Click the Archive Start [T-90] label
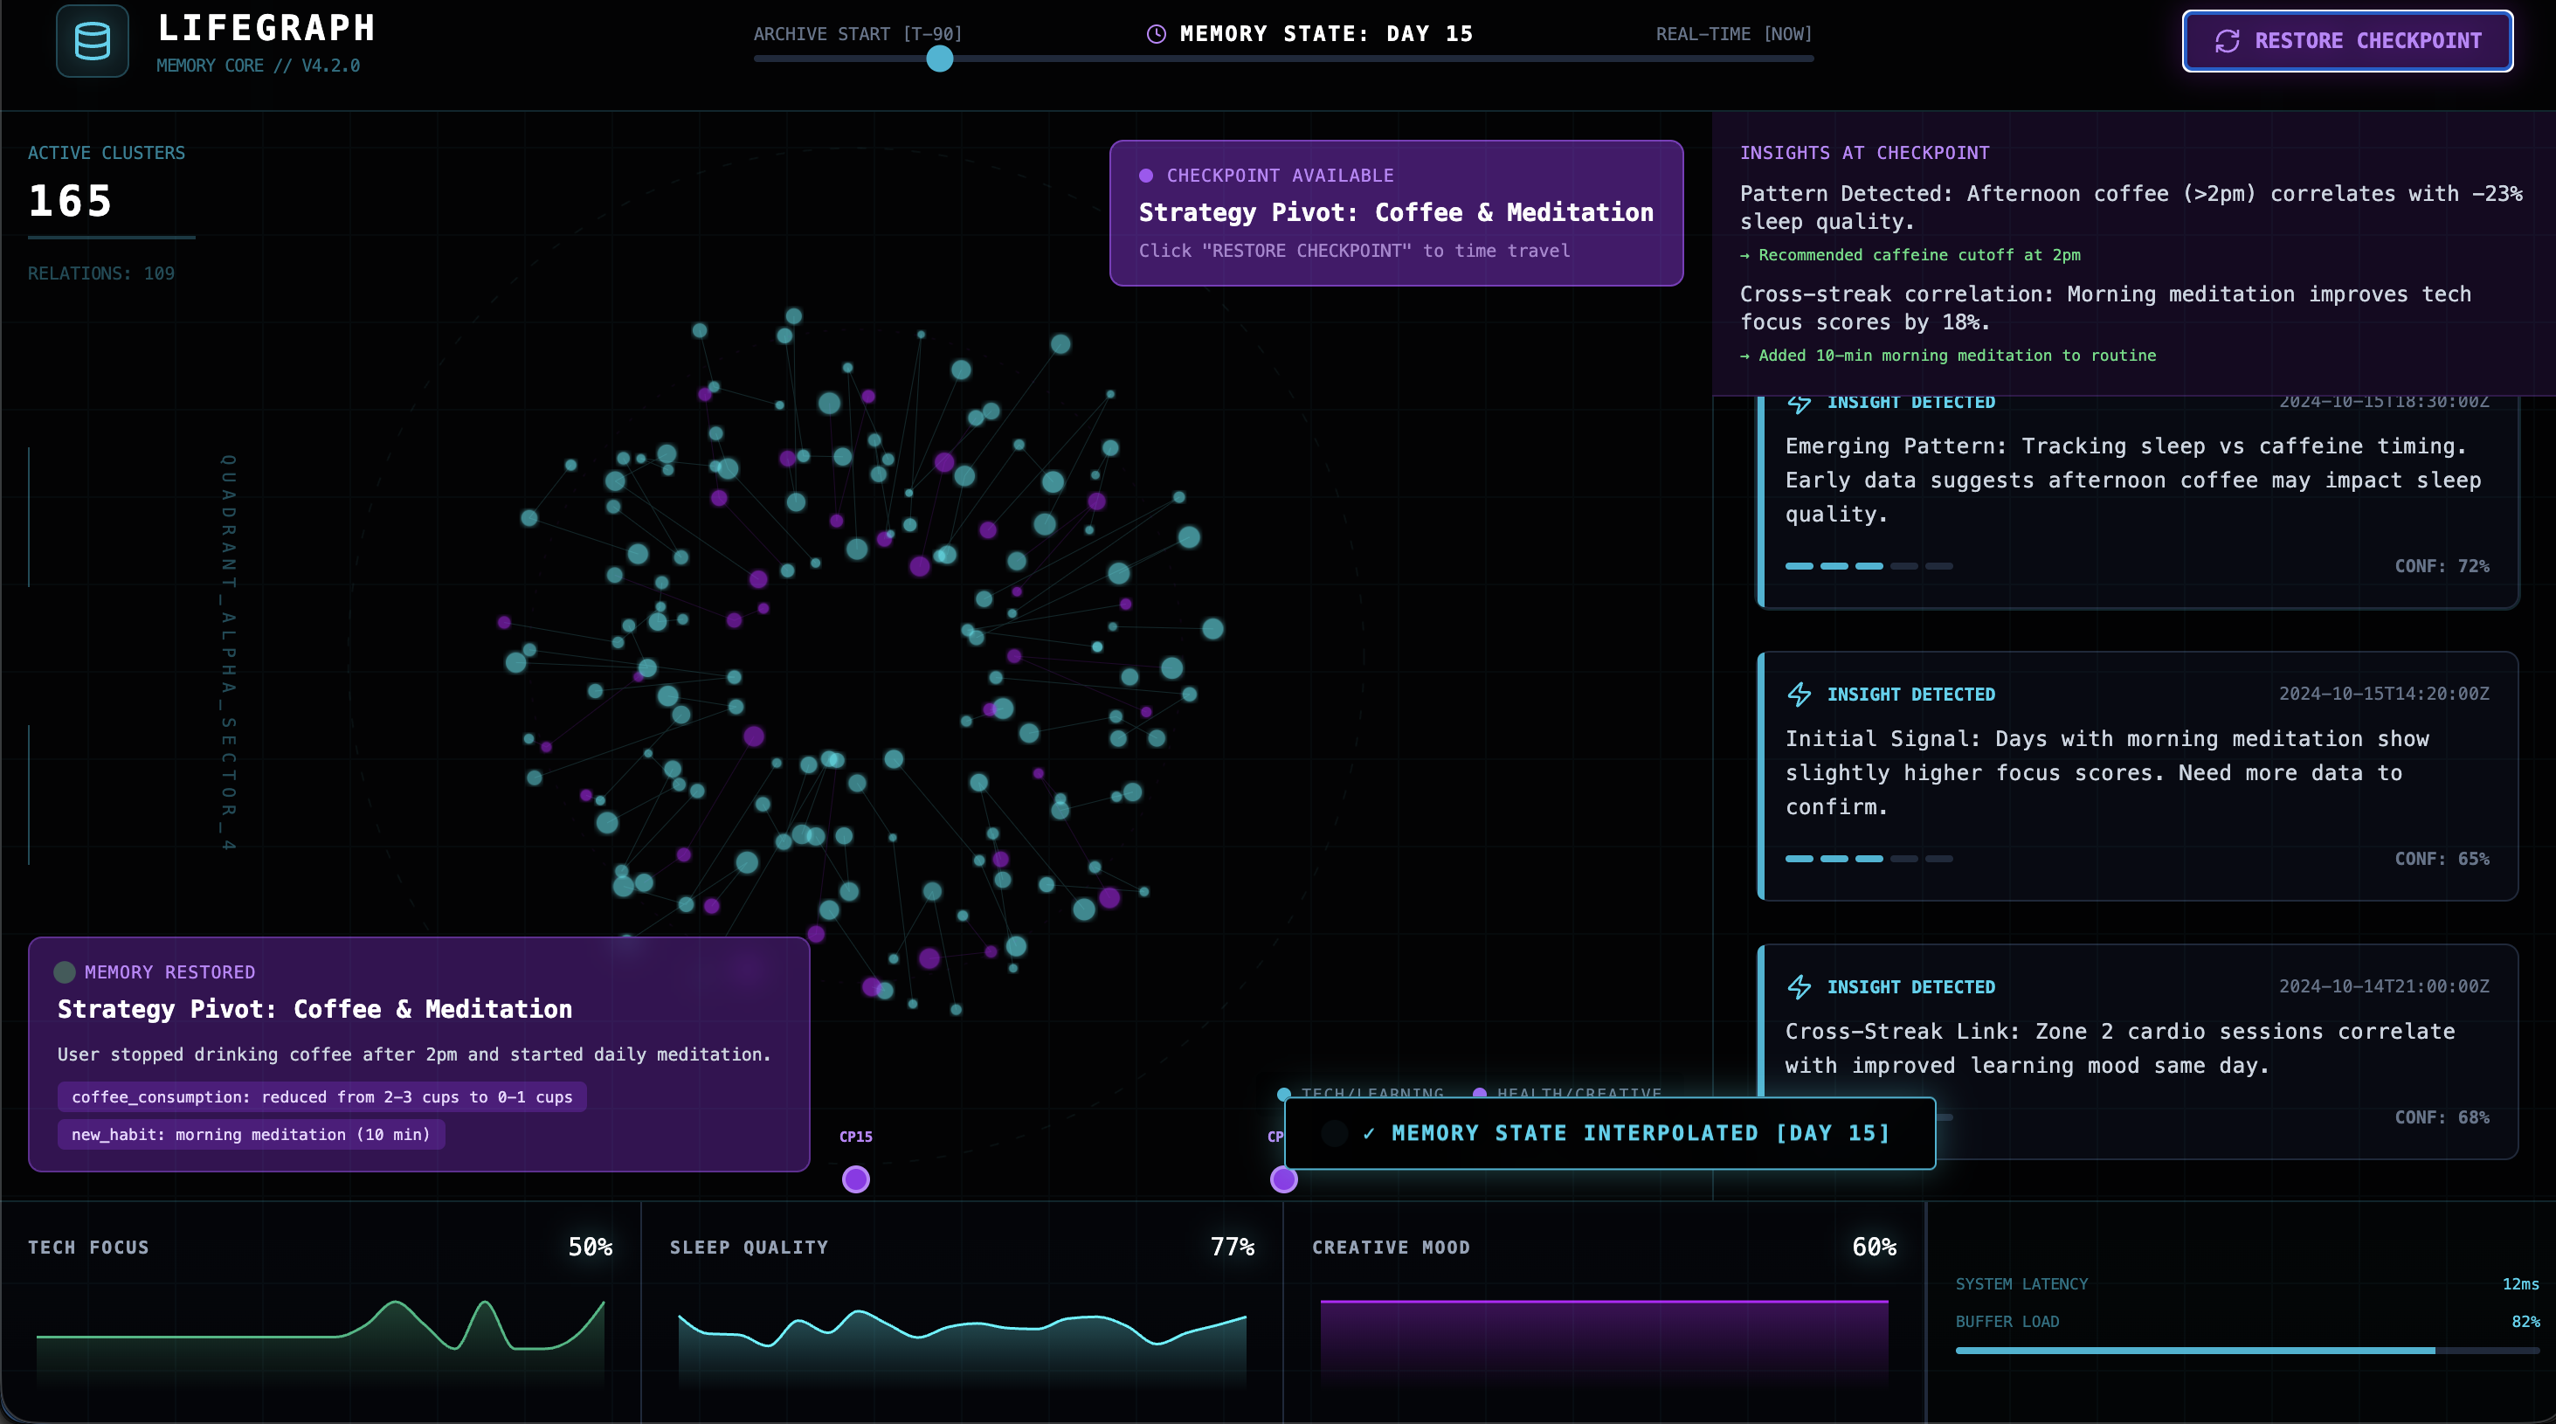This screenshot has width=2556, height=1424. pos(857,34)
